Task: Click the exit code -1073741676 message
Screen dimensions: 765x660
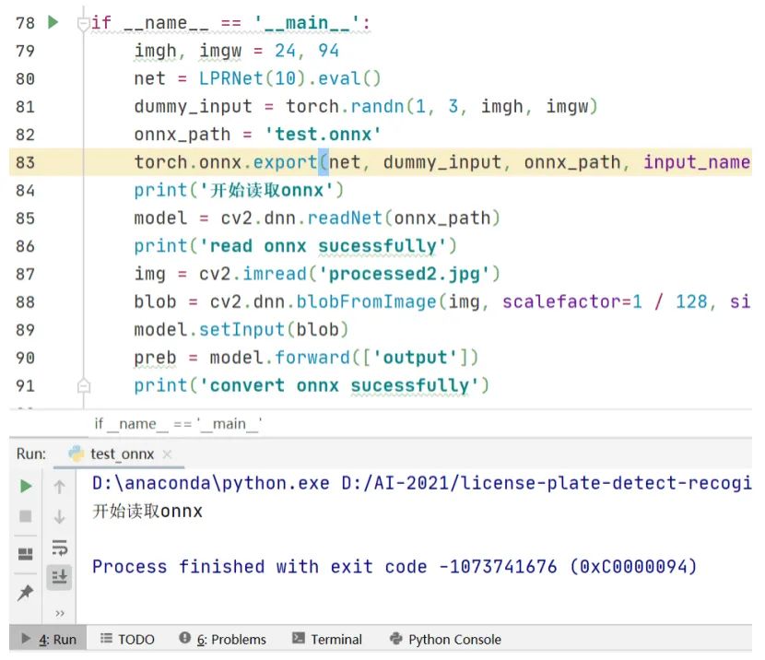Action: point(394,567)
